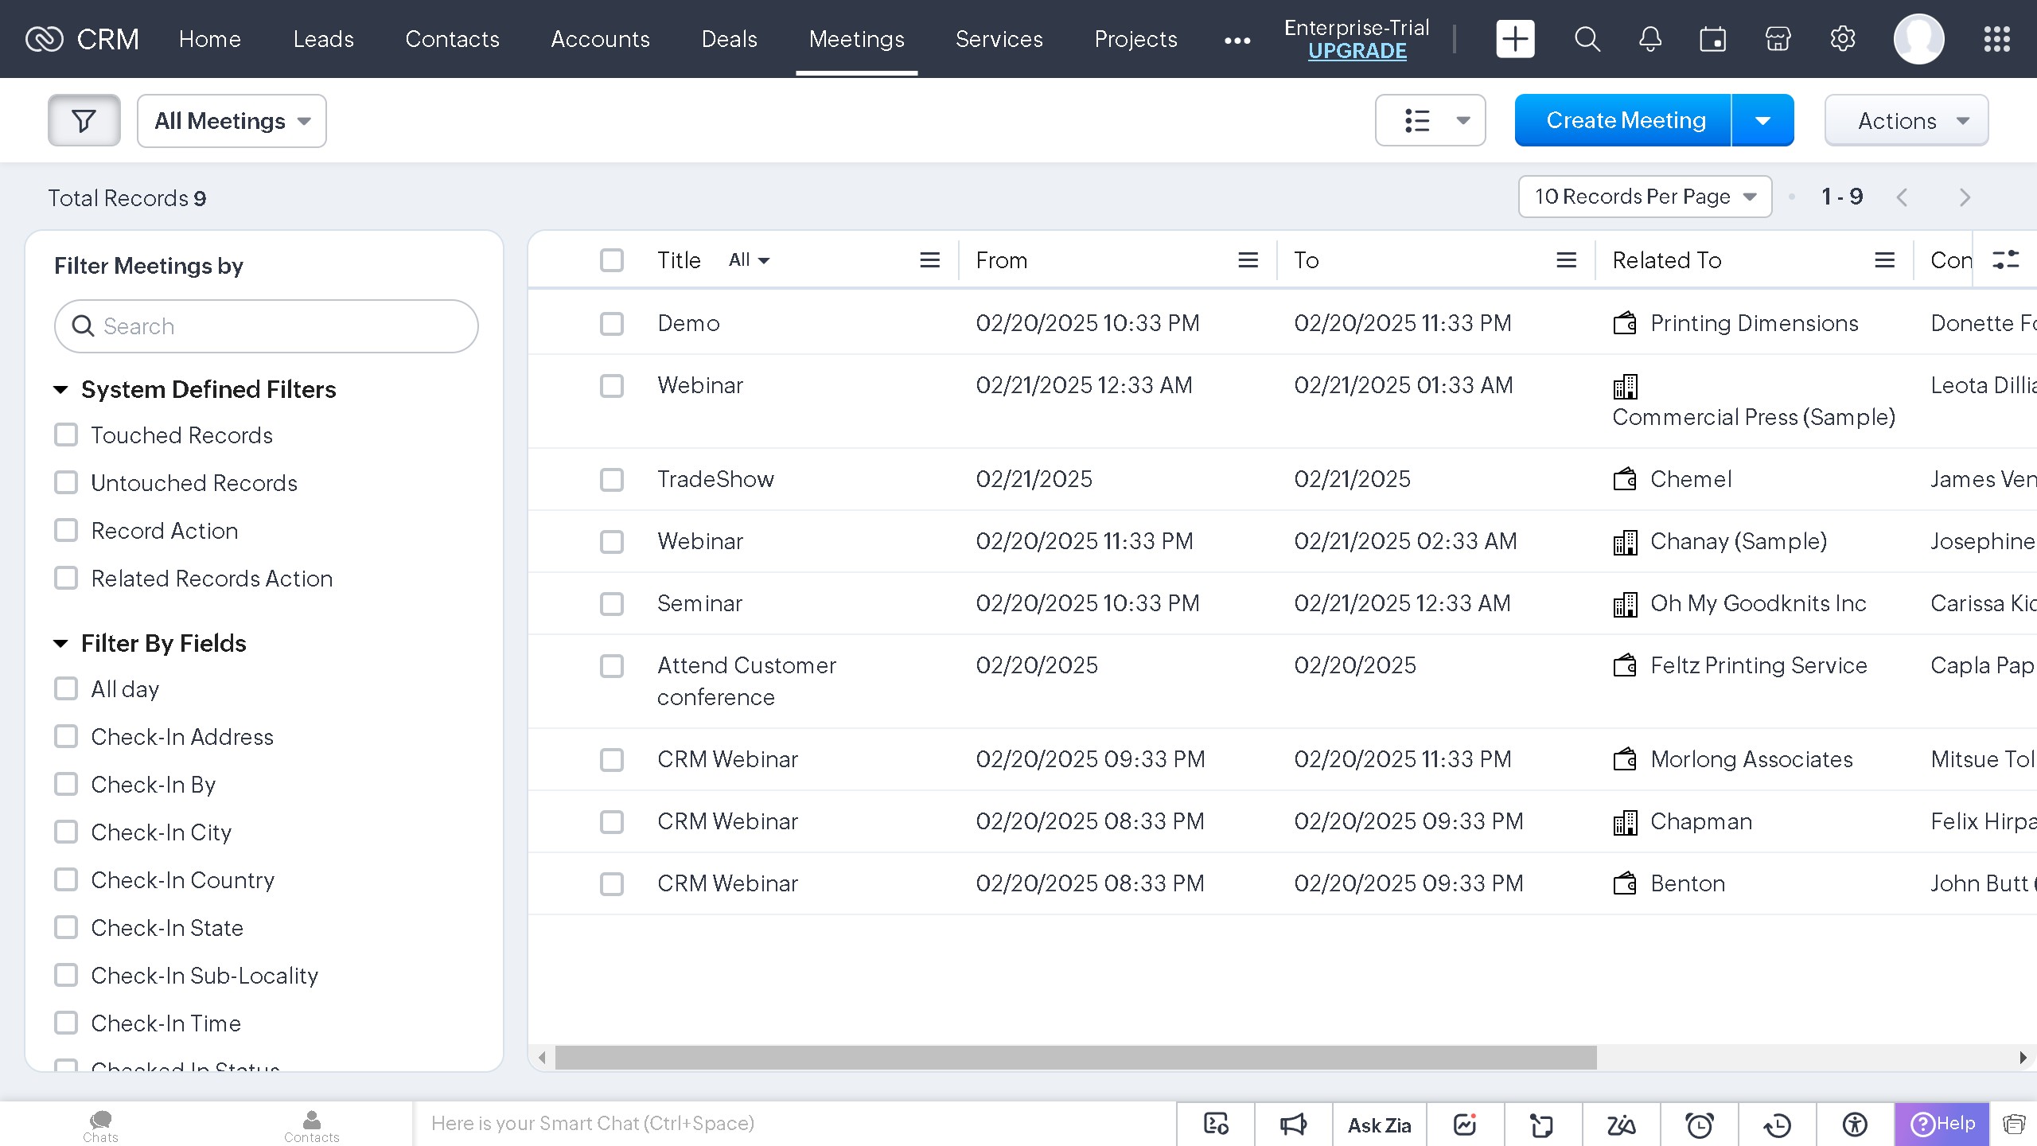Click the quick create plus icon
2037x1146 pixels.
pos(1515,39)
